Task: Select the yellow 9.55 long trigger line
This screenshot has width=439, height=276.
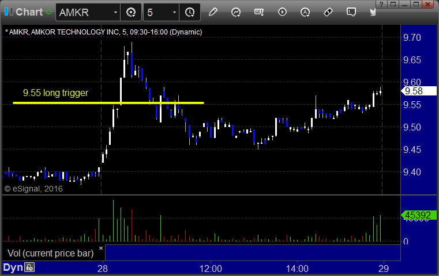Action: (x=108, y=103)
